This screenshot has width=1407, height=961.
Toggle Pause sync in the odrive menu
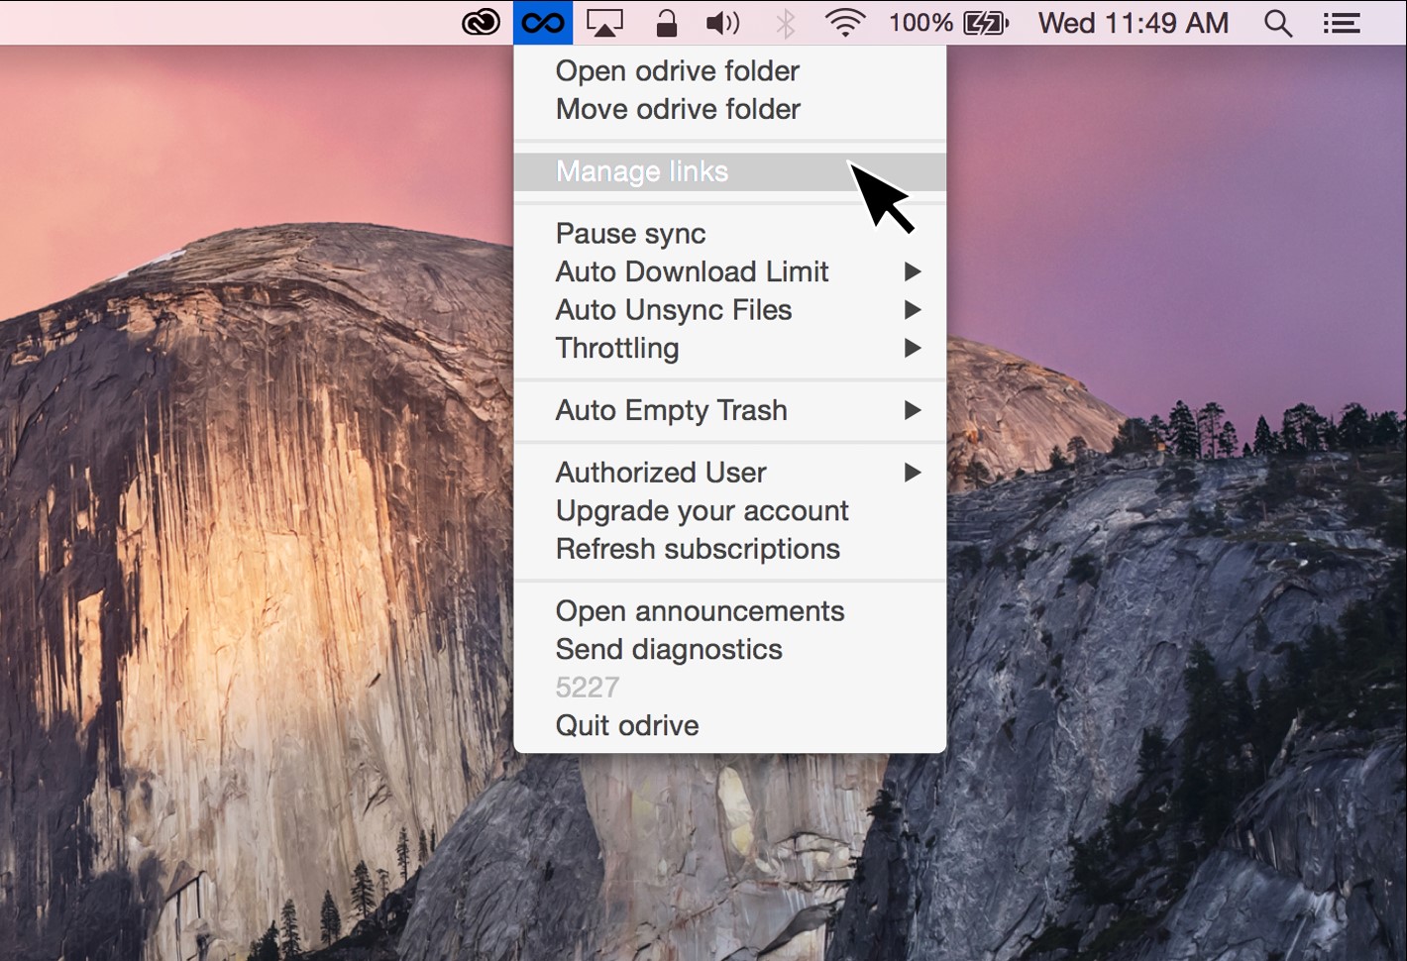pos(630,234)
